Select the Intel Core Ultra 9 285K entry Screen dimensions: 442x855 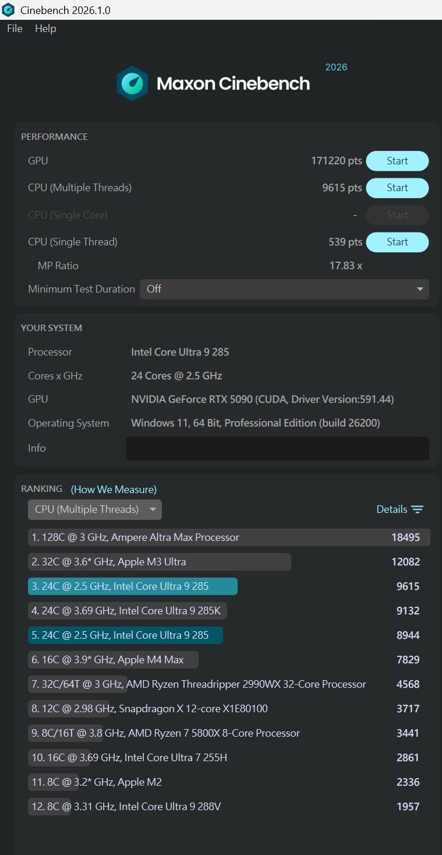[128, 611]
